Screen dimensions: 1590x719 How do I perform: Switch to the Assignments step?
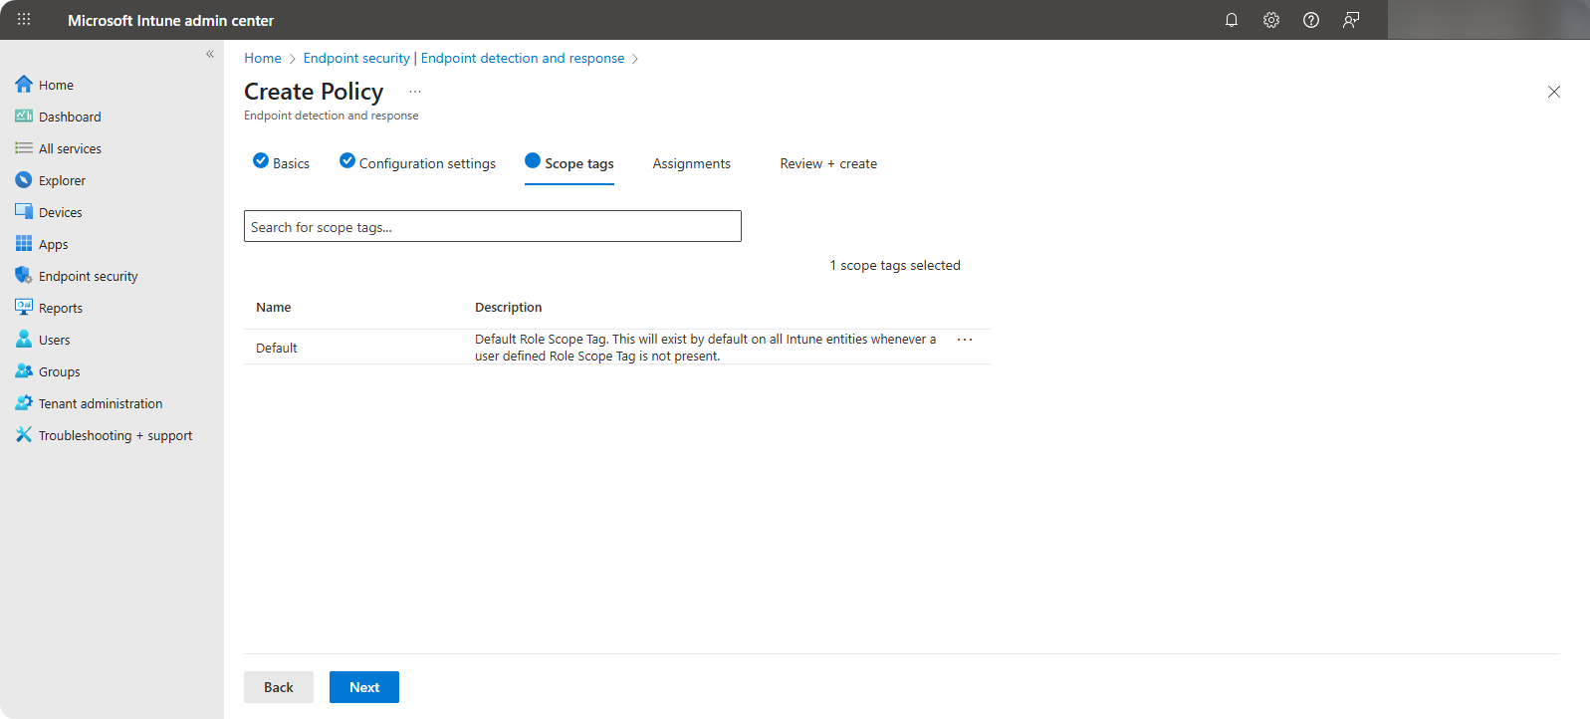[691, 163]
